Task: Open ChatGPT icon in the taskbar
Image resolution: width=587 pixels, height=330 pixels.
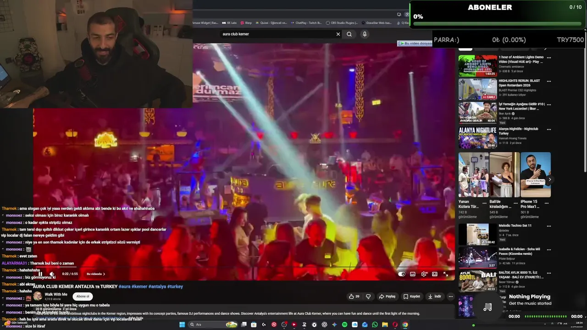Action: pos(324,324)
